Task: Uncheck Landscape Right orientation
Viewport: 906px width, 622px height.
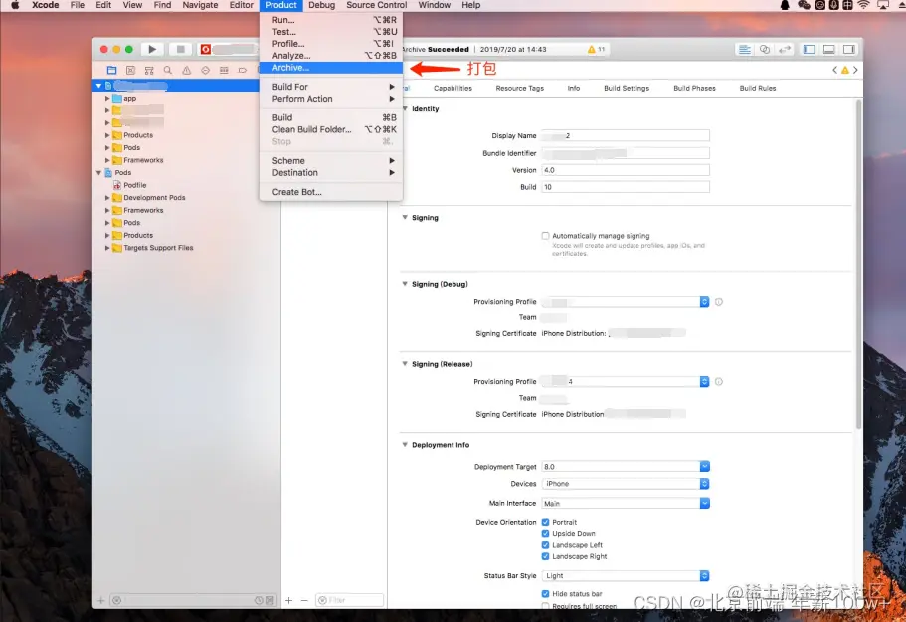Action: point(545,556)
